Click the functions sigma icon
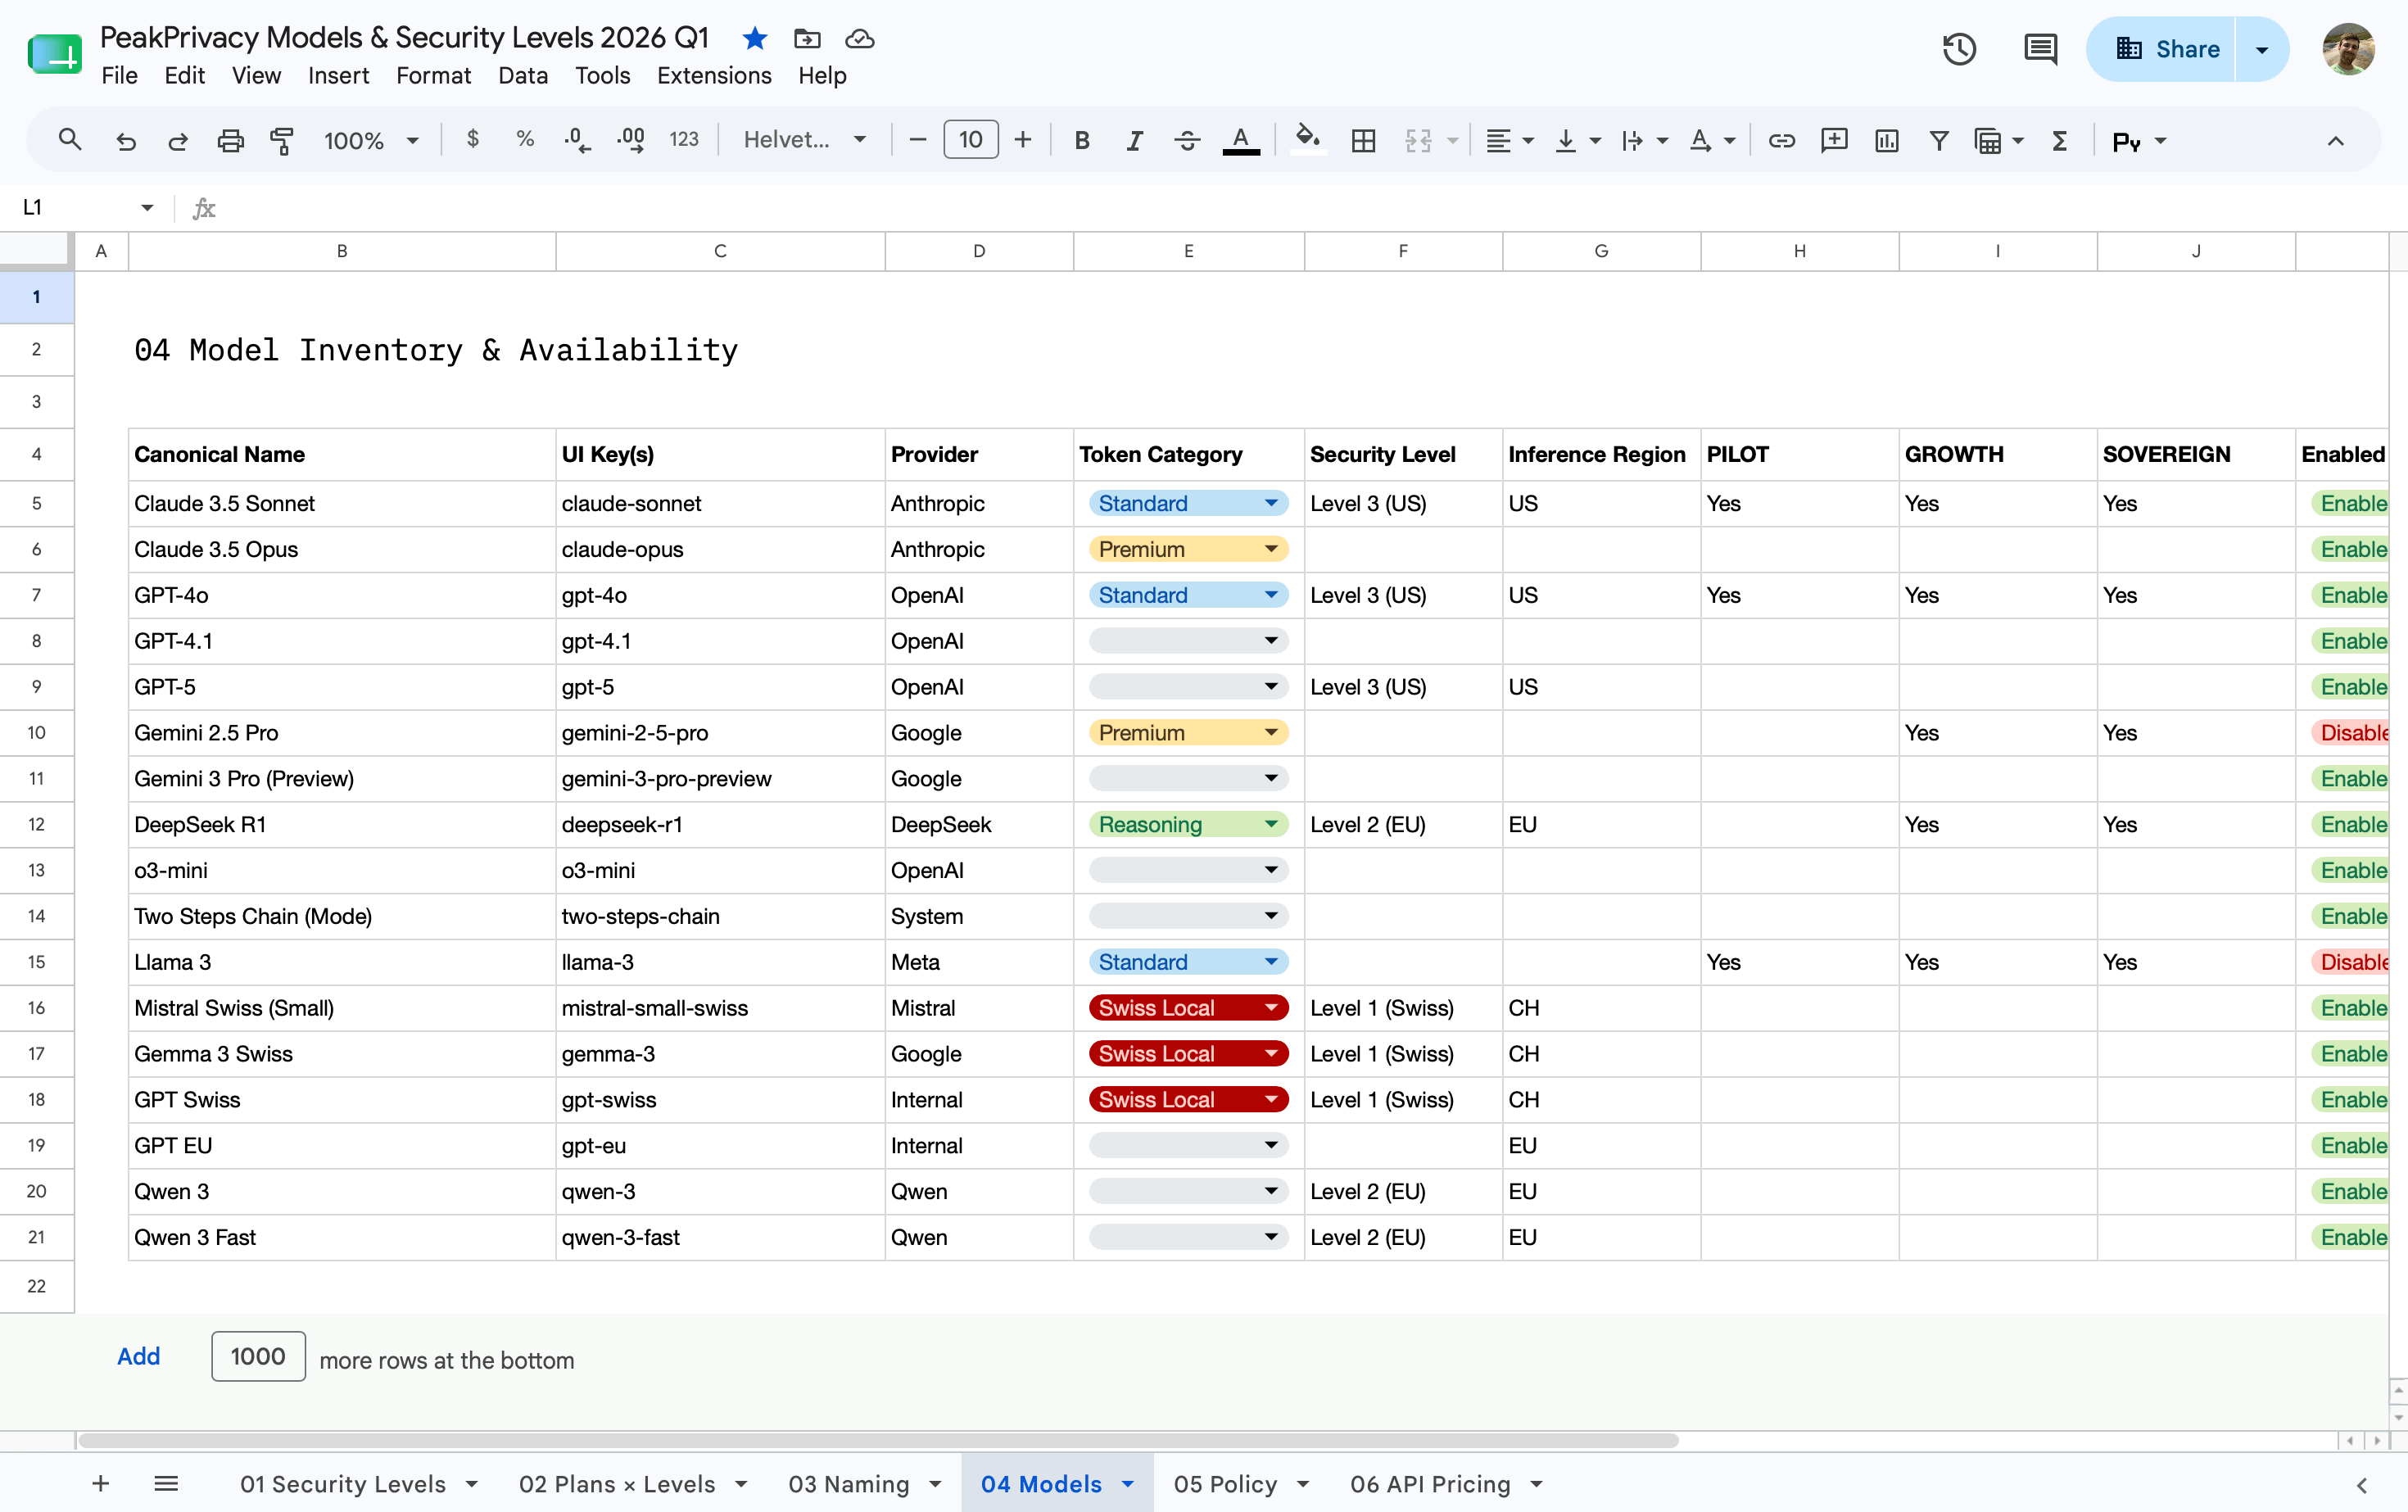This screenshot has height=1512, width=2408. pyautogui.click(x=2060, y=140)
